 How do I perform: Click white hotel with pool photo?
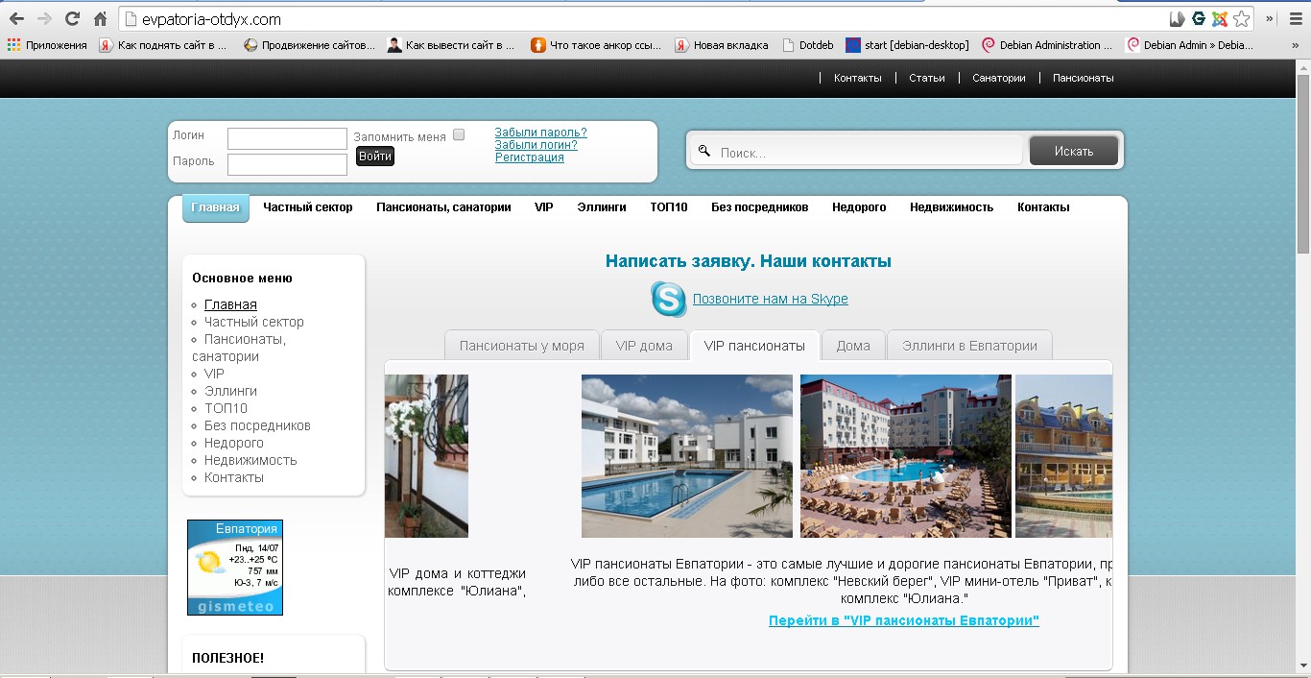point(687,456)
